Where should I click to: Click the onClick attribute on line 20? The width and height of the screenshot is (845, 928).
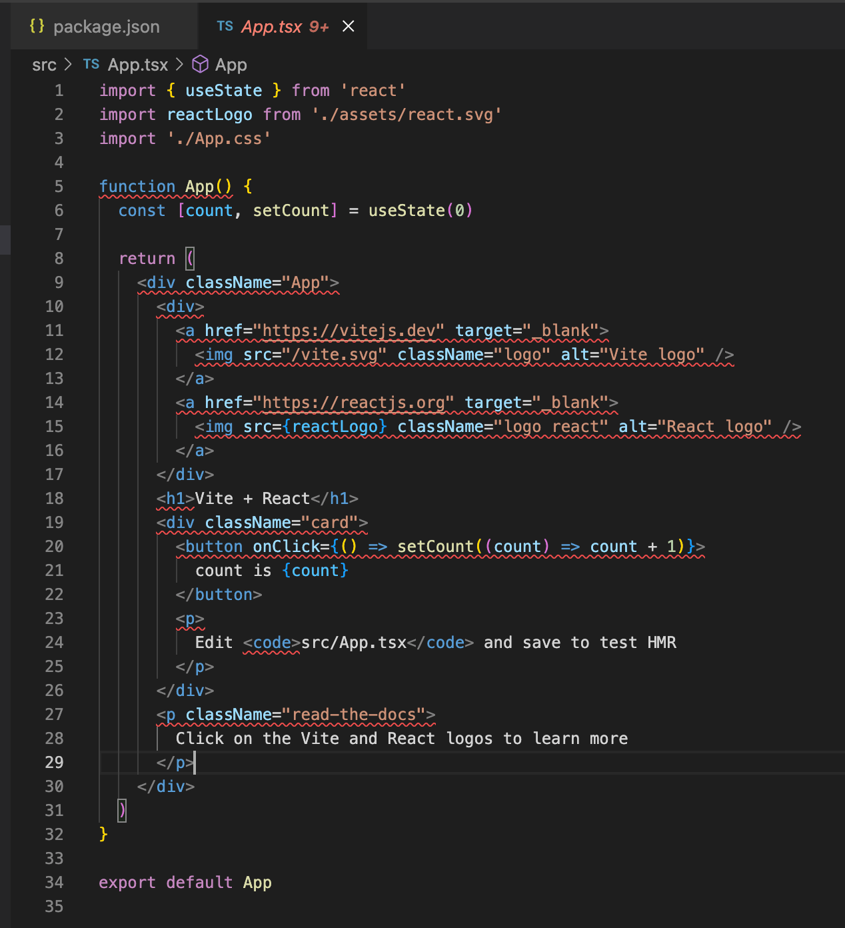pyautogui.click(x=287, y=547)
